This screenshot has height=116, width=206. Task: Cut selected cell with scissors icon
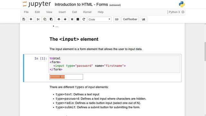point(38,19)
